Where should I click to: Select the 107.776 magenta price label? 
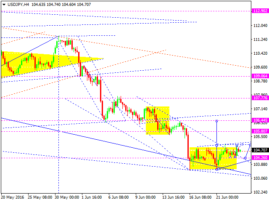pos(260,98)
